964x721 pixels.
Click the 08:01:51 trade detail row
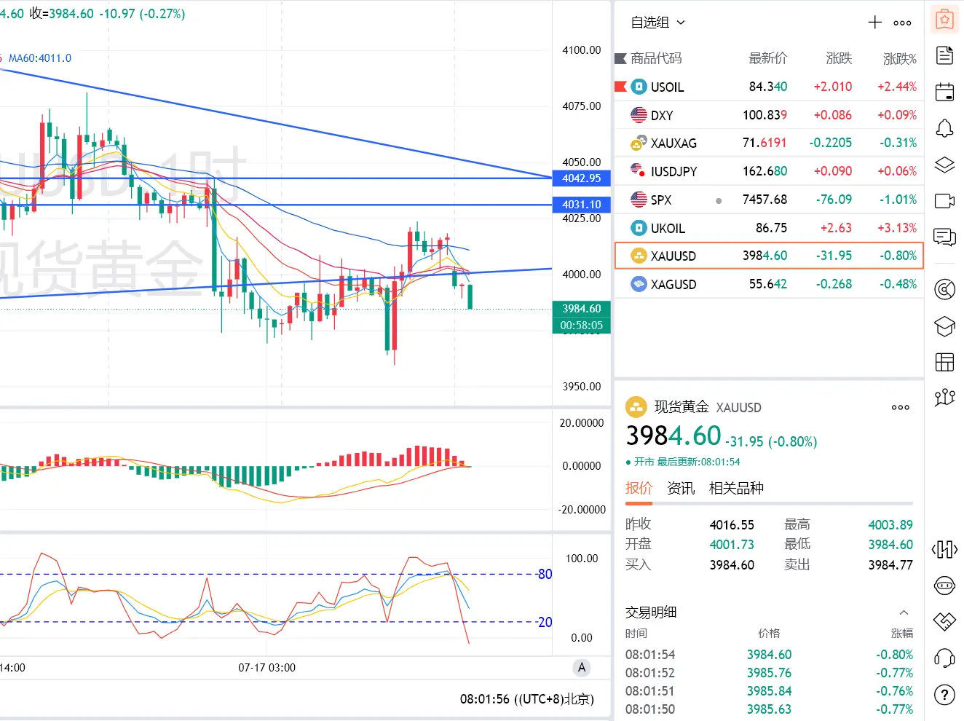pos(769,691)
